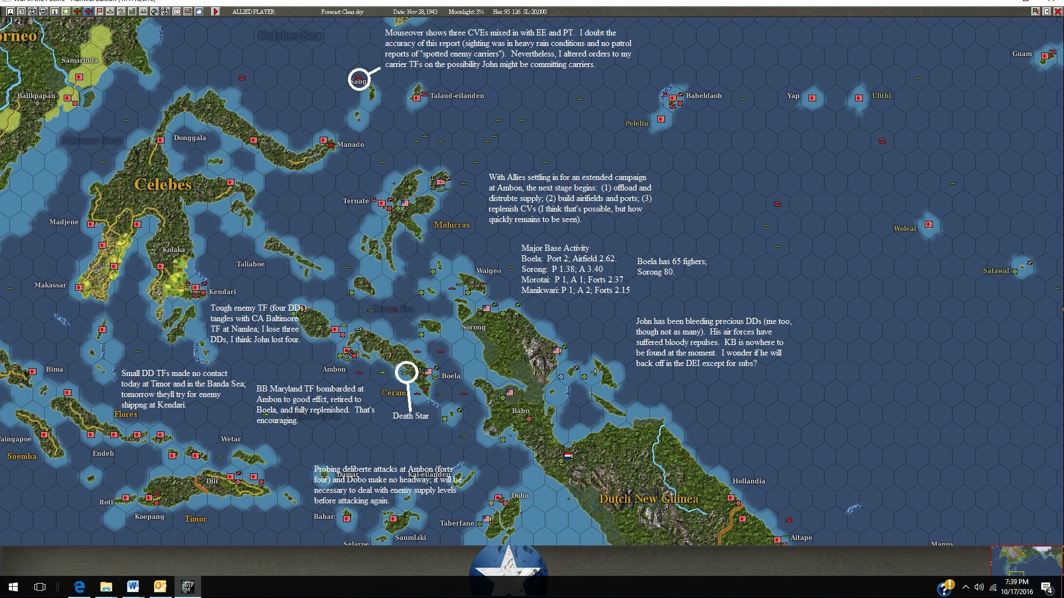This screenshot has width=1064, height=598.
Task: Click the globe toolbar icon
Action: 154,11
